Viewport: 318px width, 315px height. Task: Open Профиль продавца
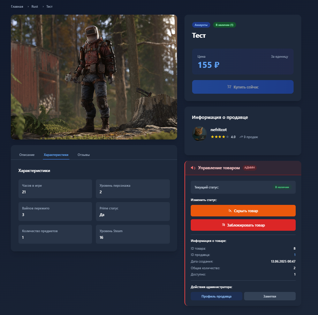point(217,296)
